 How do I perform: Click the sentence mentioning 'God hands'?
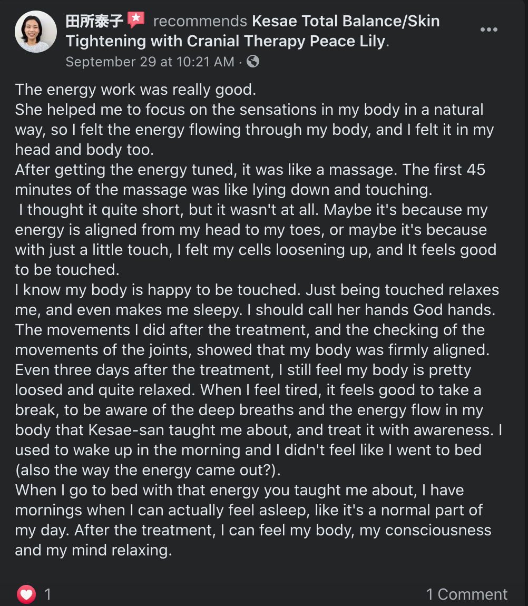coord(371,310)
